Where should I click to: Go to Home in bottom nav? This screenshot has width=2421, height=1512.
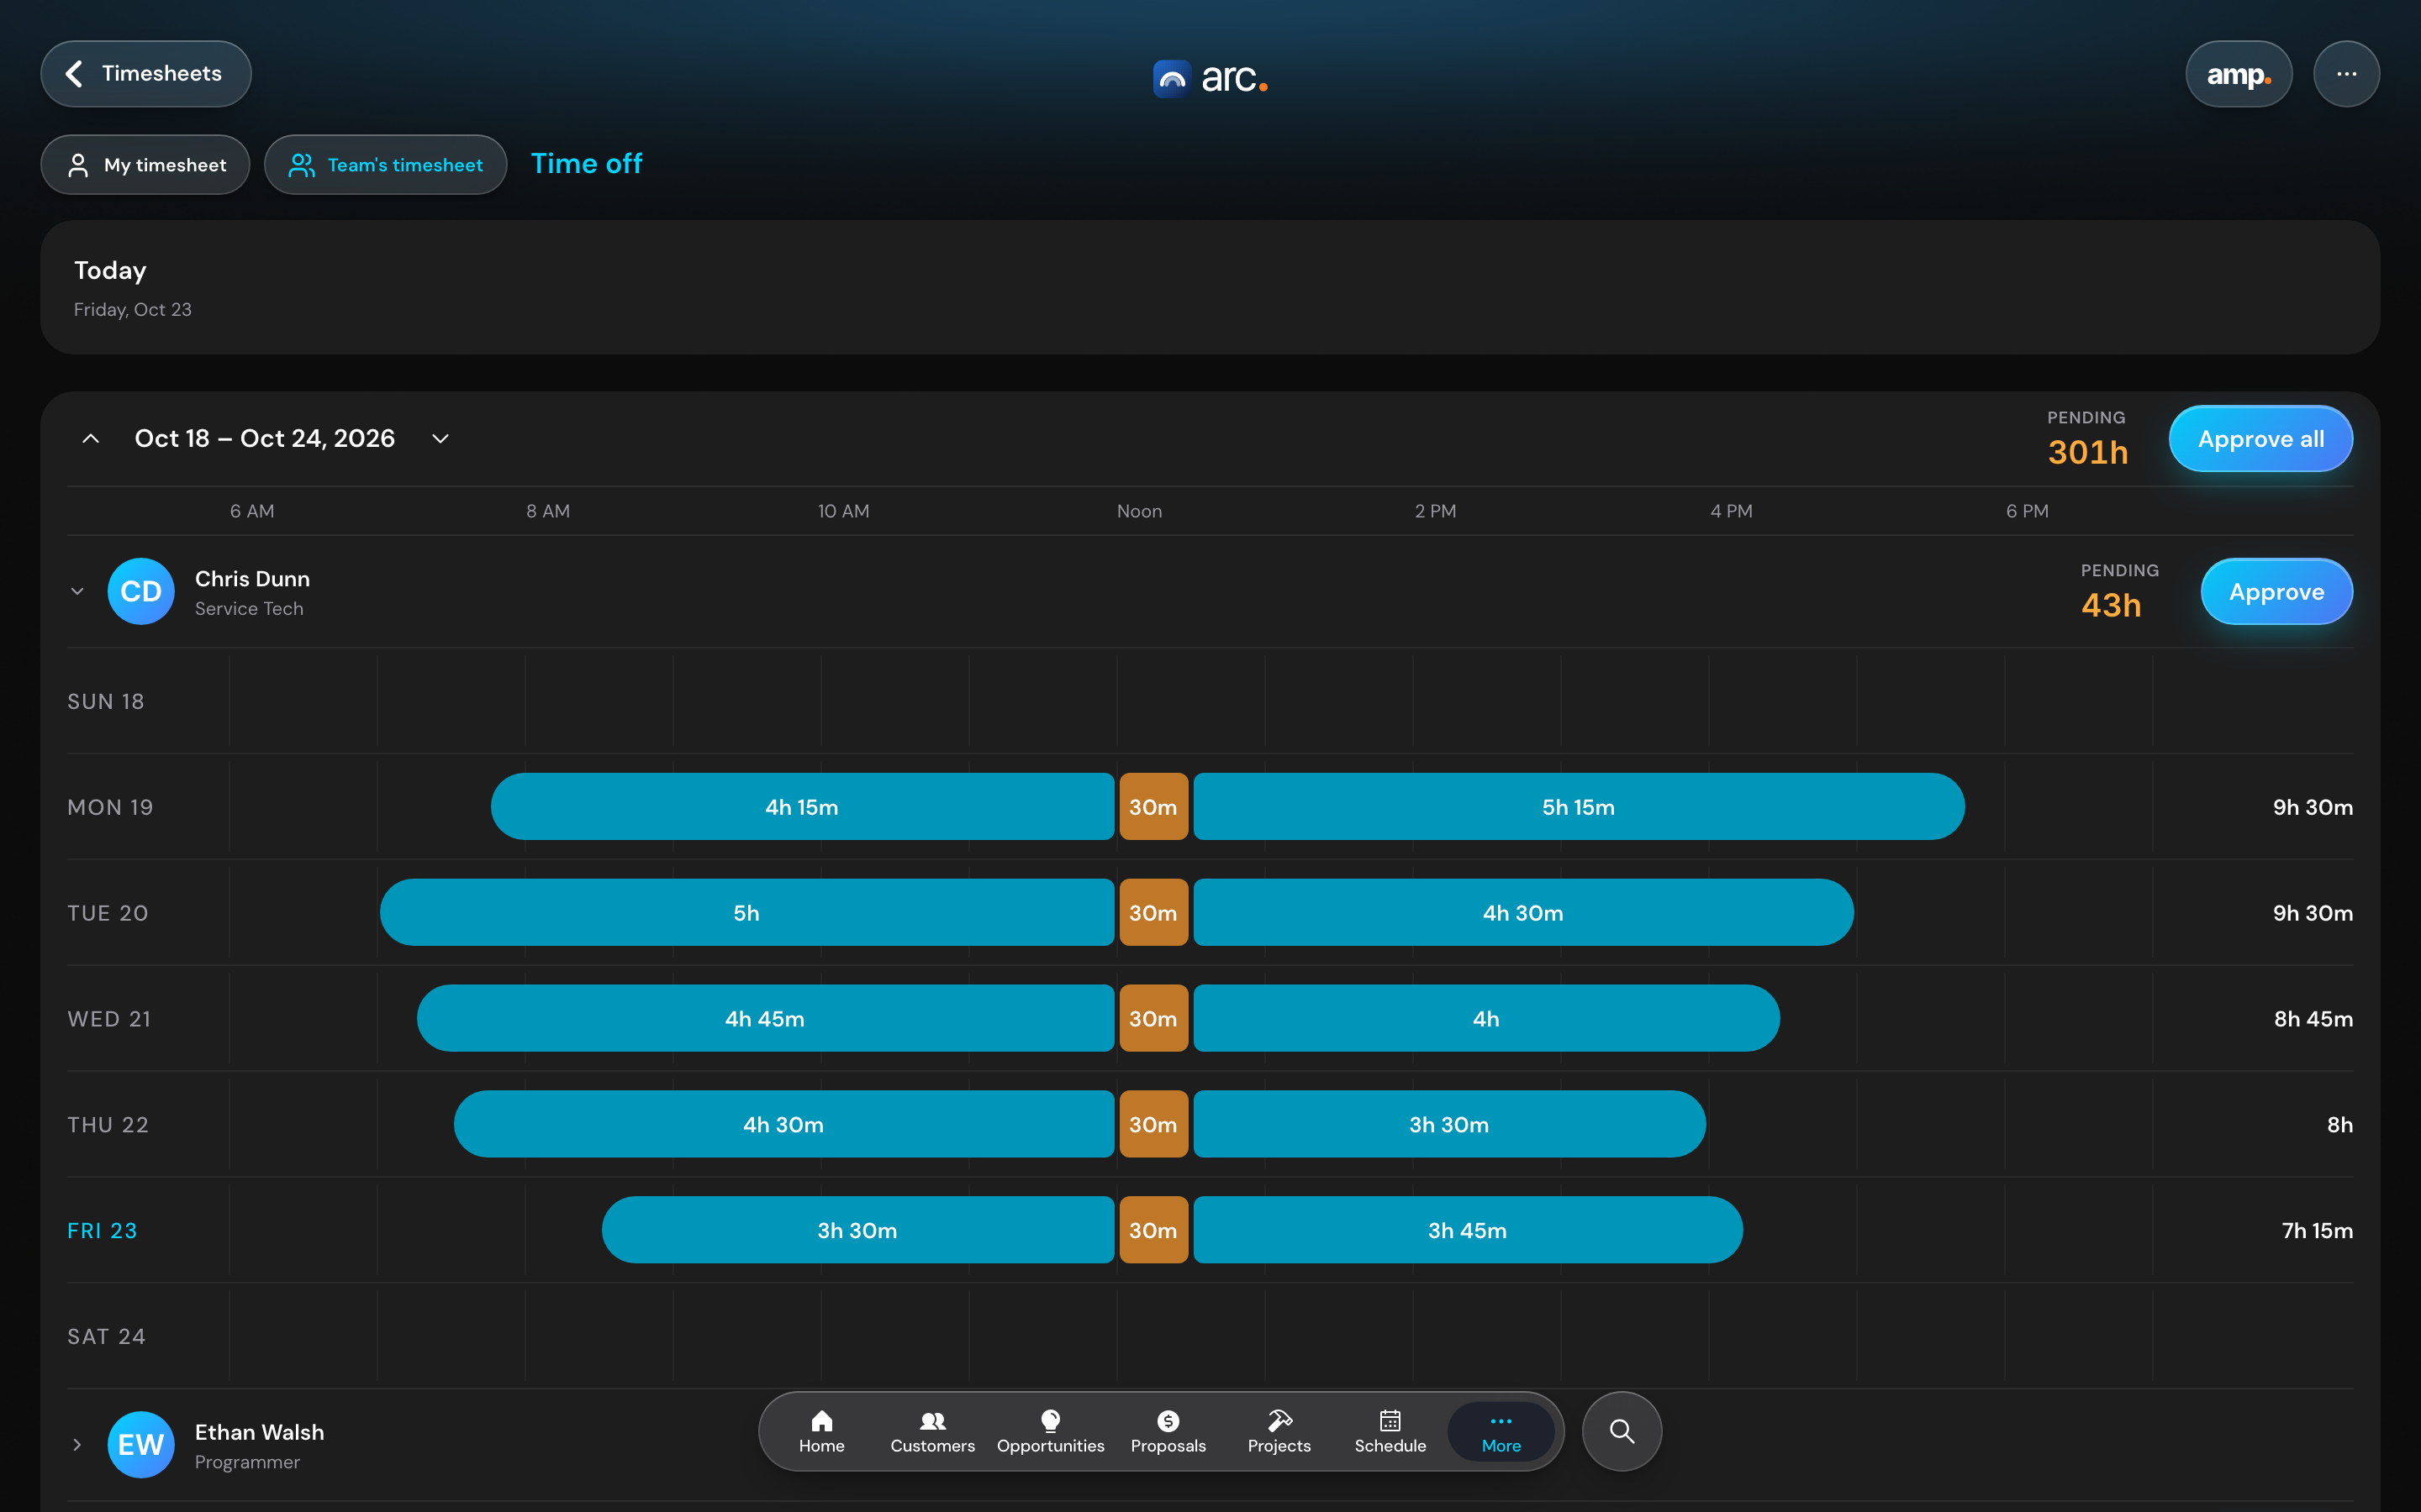821,1432
